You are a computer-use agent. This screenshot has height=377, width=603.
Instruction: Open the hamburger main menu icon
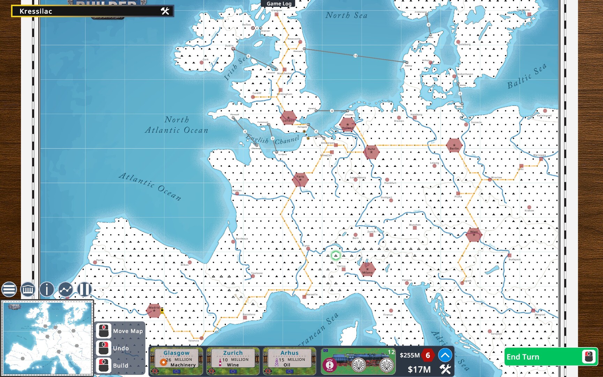(x=9, y=289)
